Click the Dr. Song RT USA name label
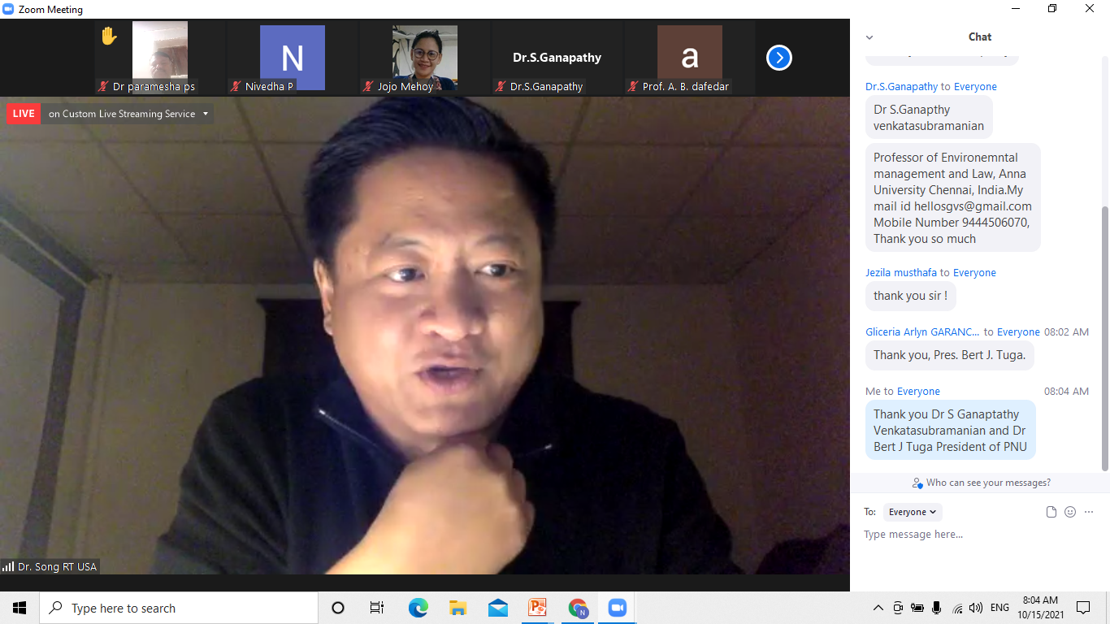The height and width of the screenshot is (624, 1110). point(57,566)
